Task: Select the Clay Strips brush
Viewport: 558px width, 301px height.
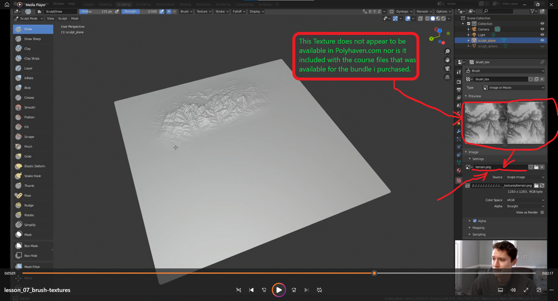Action: 31,58
